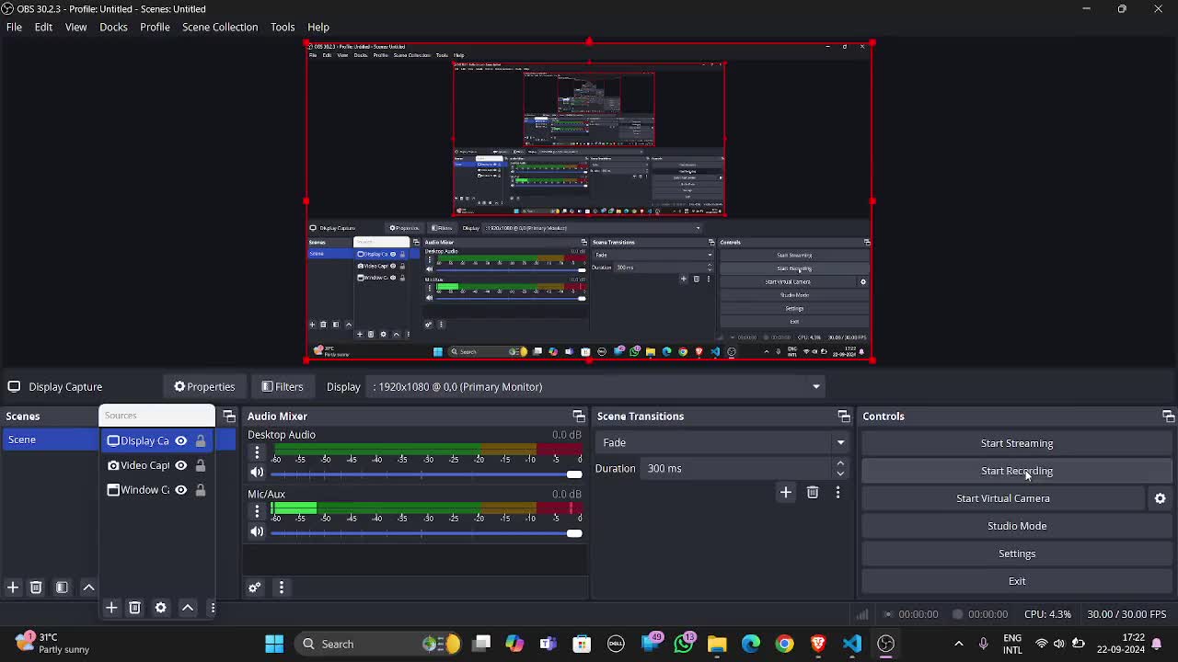Open the View menu
The image size is (1178, 662).
[x=75, y=27]
